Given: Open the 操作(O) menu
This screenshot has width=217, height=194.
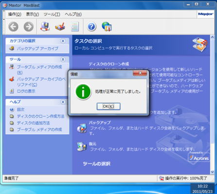Looking at the screenshot, I should (15, 14).
